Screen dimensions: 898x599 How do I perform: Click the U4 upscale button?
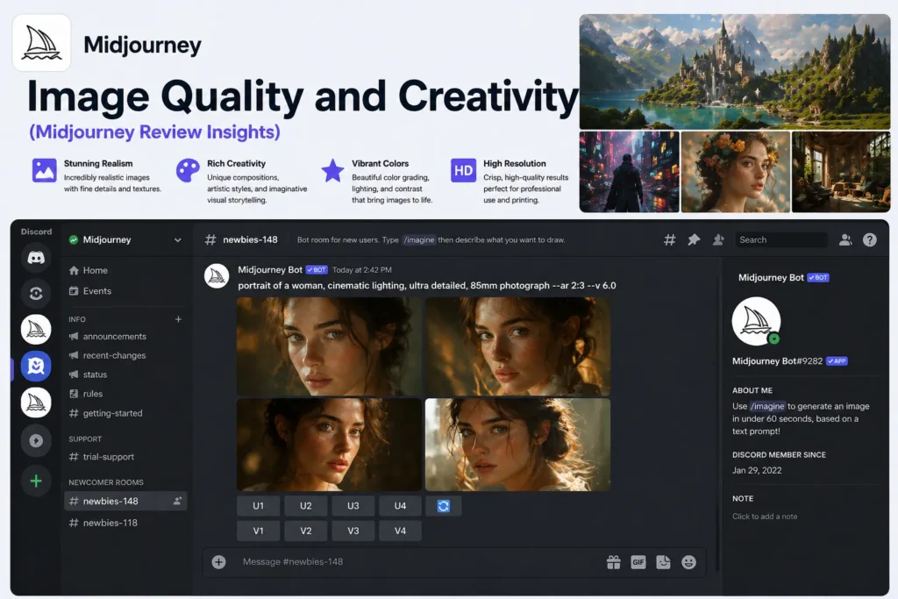point(400,506)
